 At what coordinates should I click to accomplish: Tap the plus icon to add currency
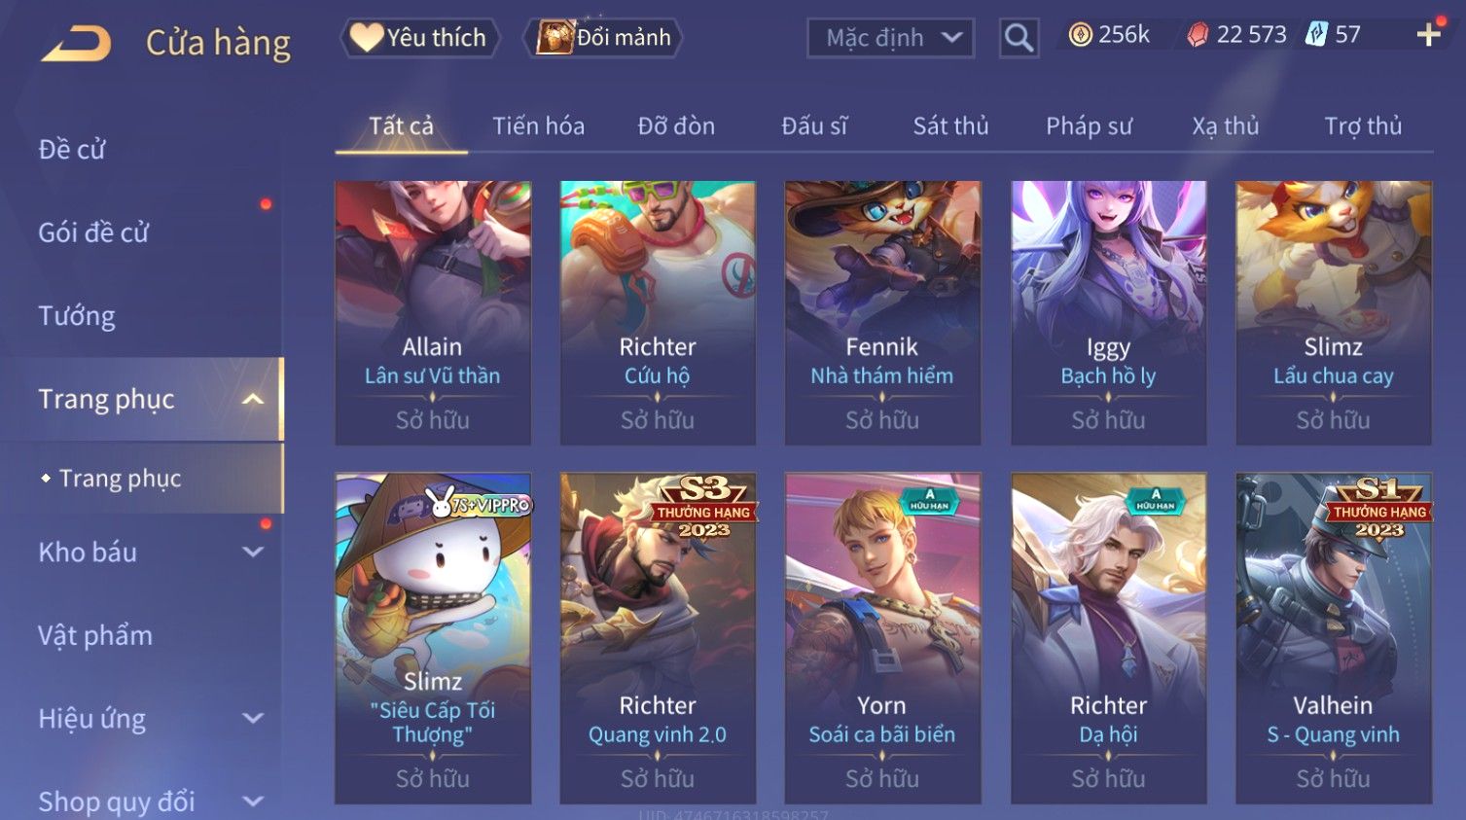pos(1428,35)
